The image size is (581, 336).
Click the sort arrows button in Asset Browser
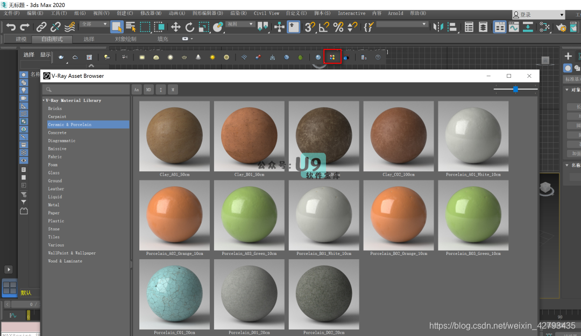coord(160,90)
